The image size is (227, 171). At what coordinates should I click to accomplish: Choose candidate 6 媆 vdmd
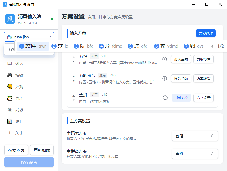click(166, 46)
